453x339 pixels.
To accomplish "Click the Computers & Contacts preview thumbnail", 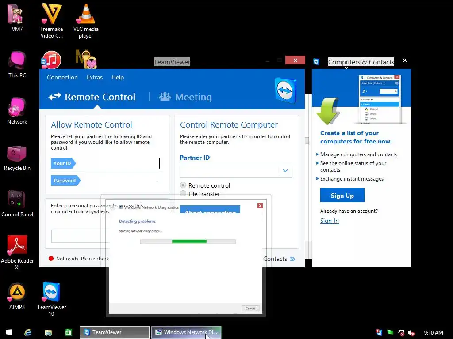I will pos(379,99).
